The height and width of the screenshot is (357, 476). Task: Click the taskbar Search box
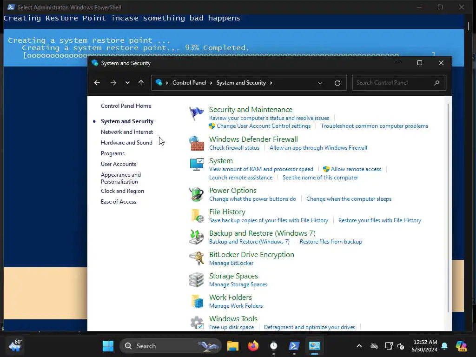pyautogui.click(x=170, y=346)
